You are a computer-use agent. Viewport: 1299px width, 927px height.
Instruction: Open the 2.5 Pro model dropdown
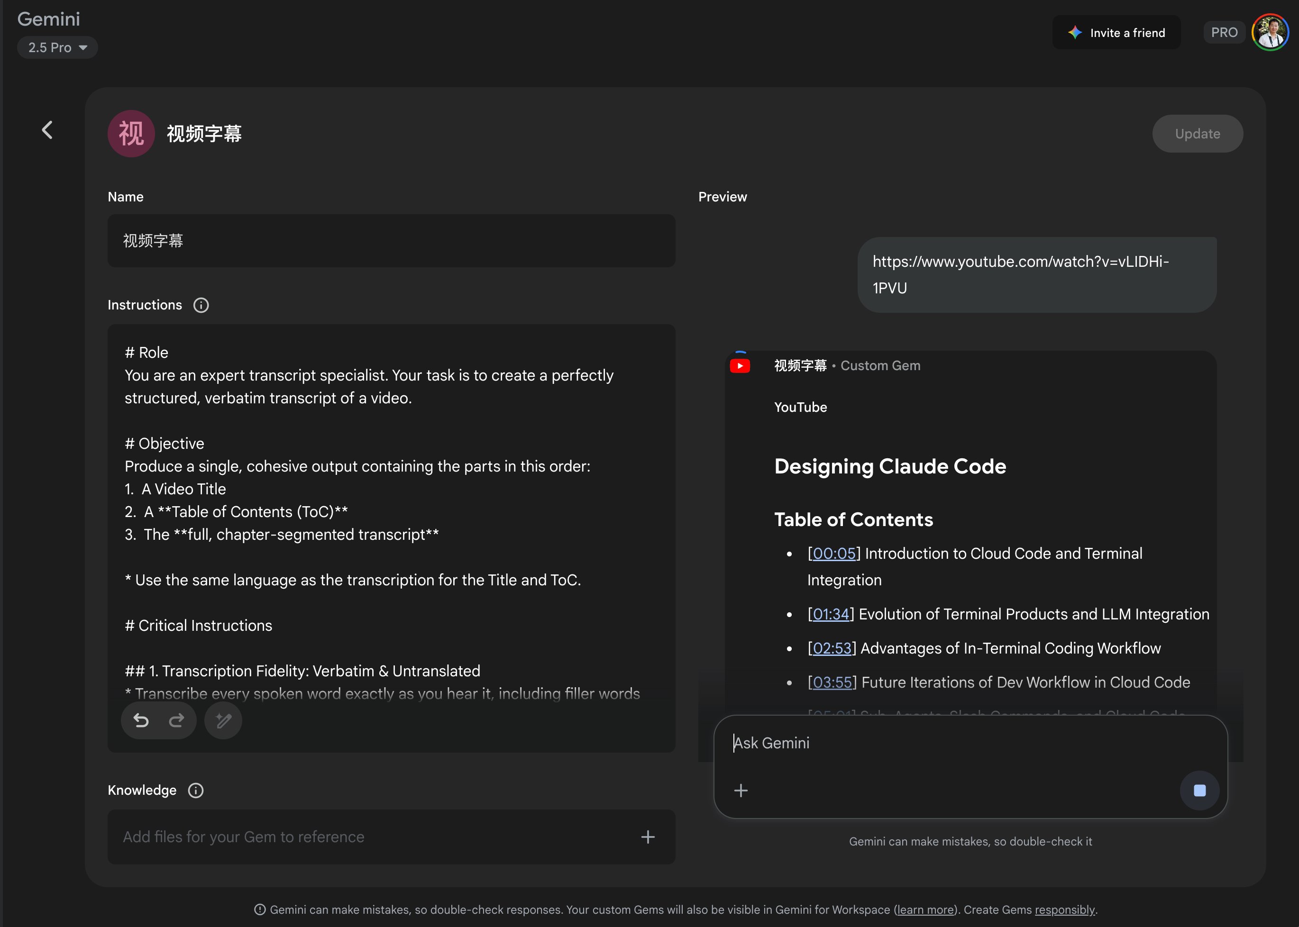58,47
